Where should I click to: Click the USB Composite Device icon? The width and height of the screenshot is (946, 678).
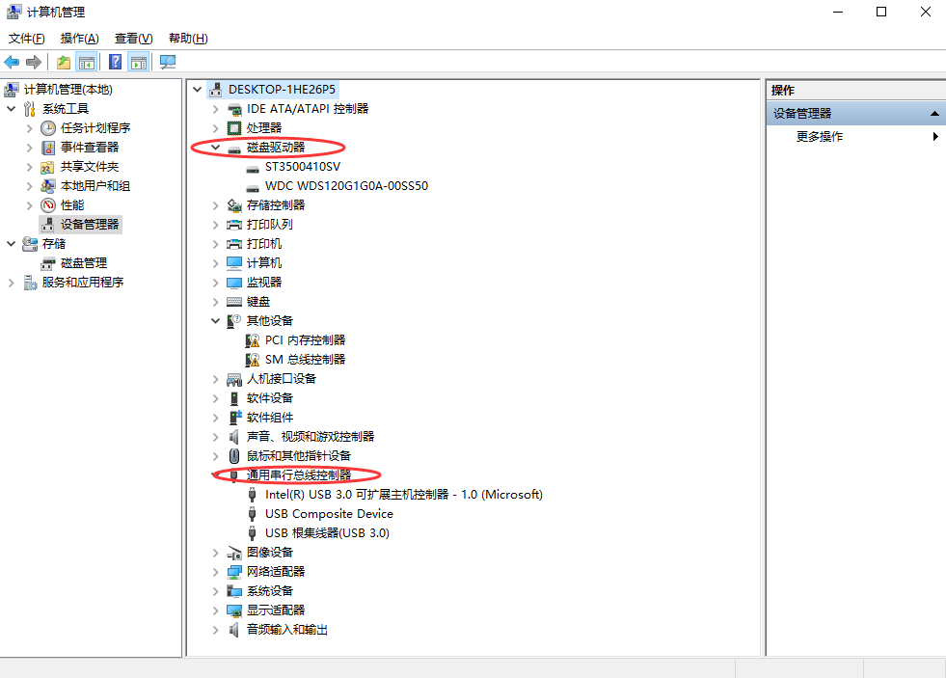(253, 514)
